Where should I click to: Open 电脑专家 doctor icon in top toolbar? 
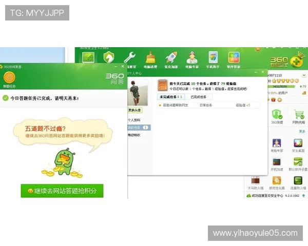(192, 57)
